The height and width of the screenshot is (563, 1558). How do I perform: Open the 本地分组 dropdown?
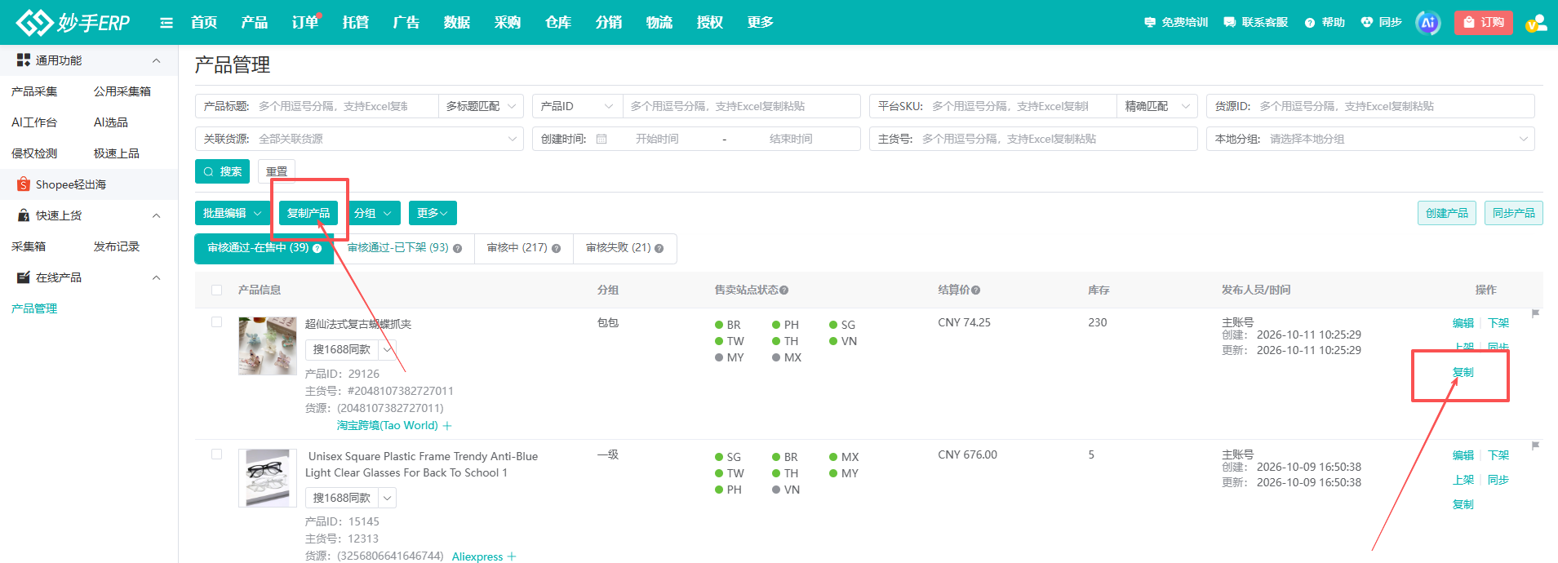point(1370,139)
